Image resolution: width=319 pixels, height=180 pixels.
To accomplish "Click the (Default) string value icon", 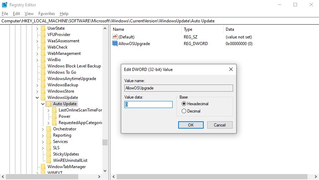I will [115, 37].
